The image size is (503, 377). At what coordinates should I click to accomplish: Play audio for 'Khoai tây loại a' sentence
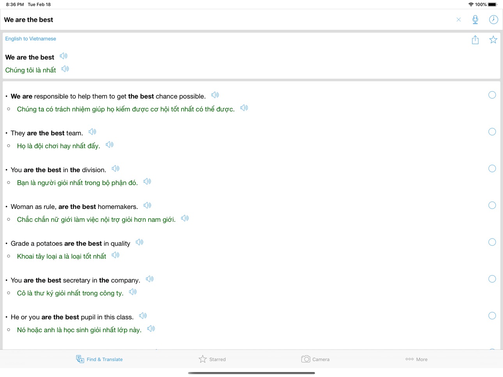pyautogui.click(x=115, y=255)
